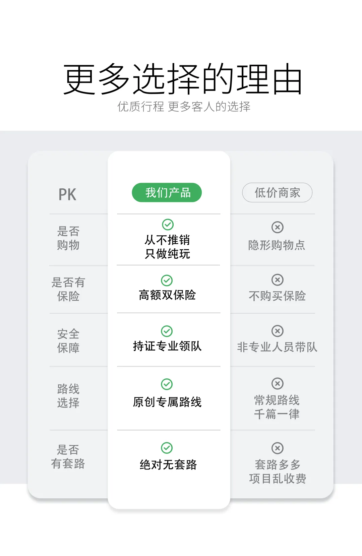The height and width of the screenshot is (556, 362).
Task: Click the check icon above 高额双保险
Action: (x=167, y=280)
